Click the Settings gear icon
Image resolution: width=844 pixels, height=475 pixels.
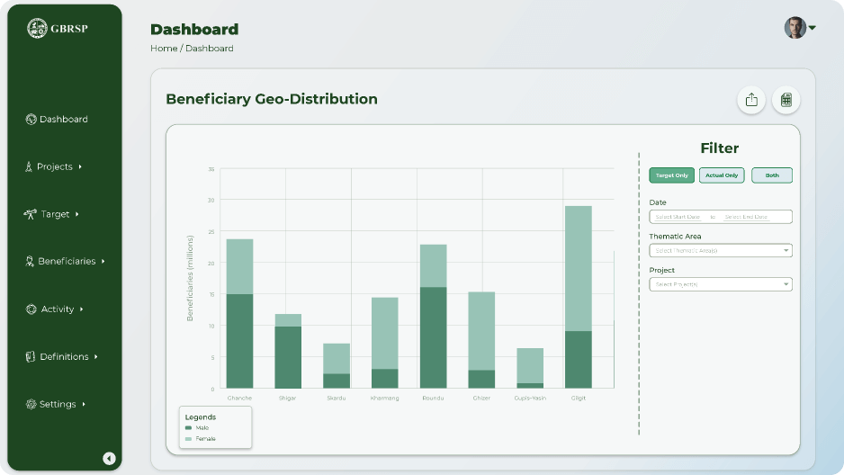(31, 405)
